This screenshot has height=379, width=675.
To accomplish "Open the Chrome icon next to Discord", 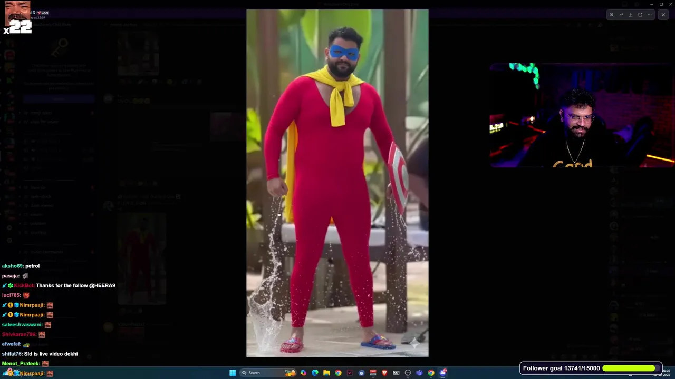I will 431,373.
